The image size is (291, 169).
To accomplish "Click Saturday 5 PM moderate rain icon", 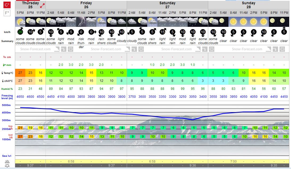I will [x=183, y=22].
